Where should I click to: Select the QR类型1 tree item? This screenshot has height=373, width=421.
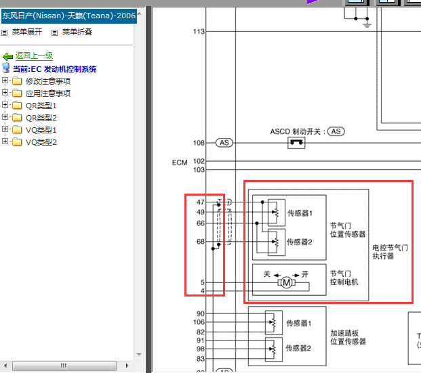[x=41, y=106]
